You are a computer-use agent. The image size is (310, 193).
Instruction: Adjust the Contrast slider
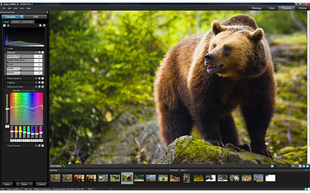pyautogui.click(x=20, y=69)
